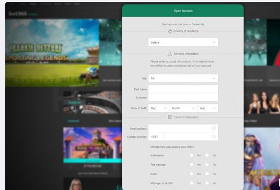Select the Featured tab on background page

73,121
